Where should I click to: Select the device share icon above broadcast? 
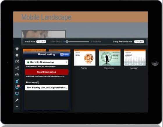pos(17,81)
